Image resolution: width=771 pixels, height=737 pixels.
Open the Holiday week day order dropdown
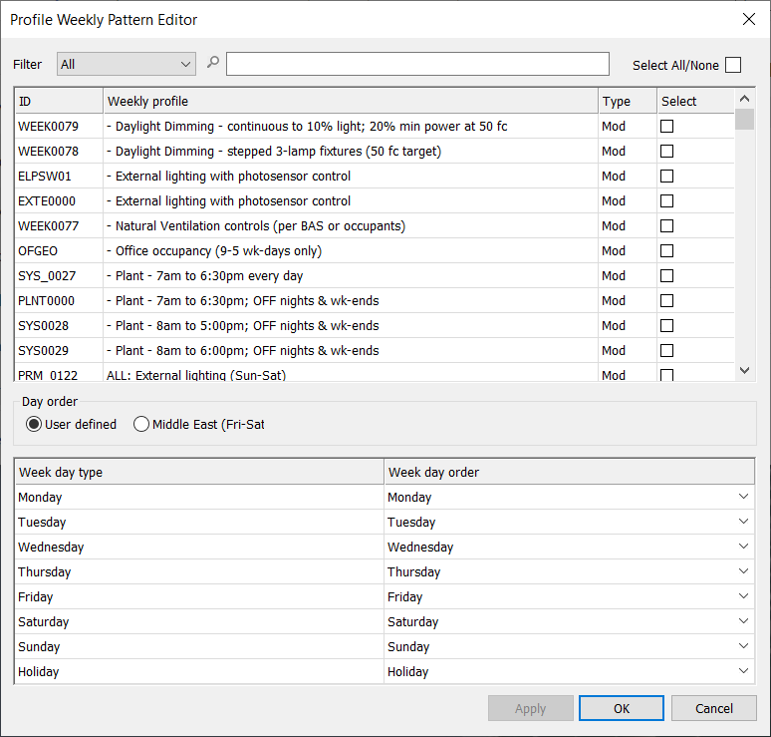[743, 671]
